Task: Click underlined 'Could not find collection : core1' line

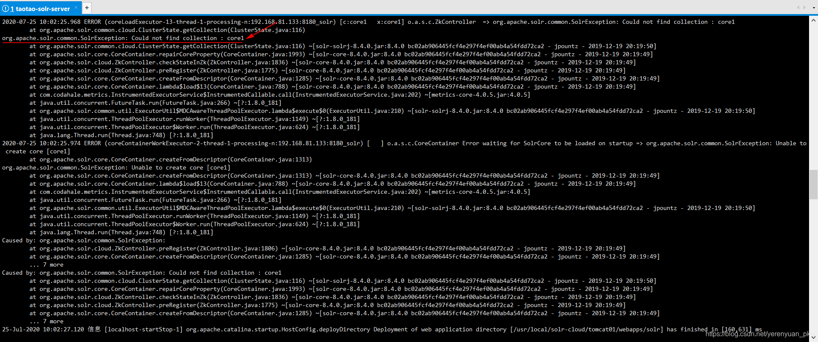Action: (123, 38)
